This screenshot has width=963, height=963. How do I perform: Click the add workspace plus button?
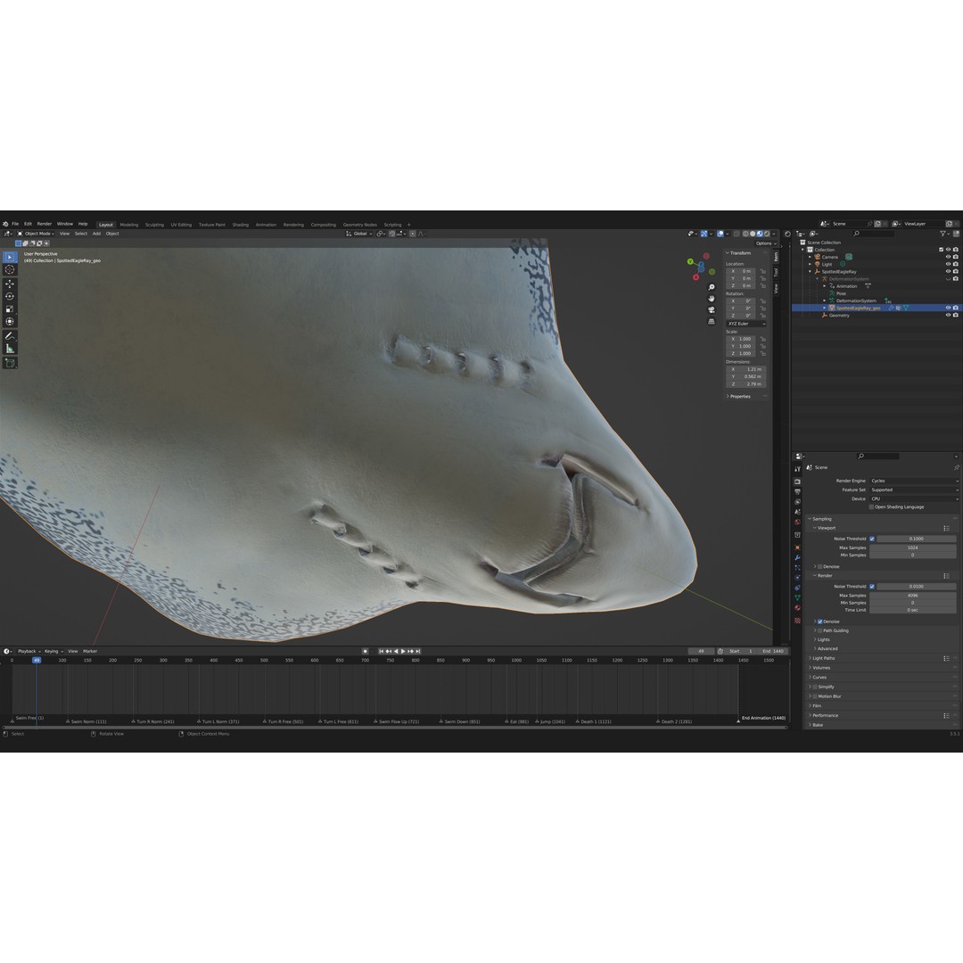pyautogui.click(x=409, y=225)
